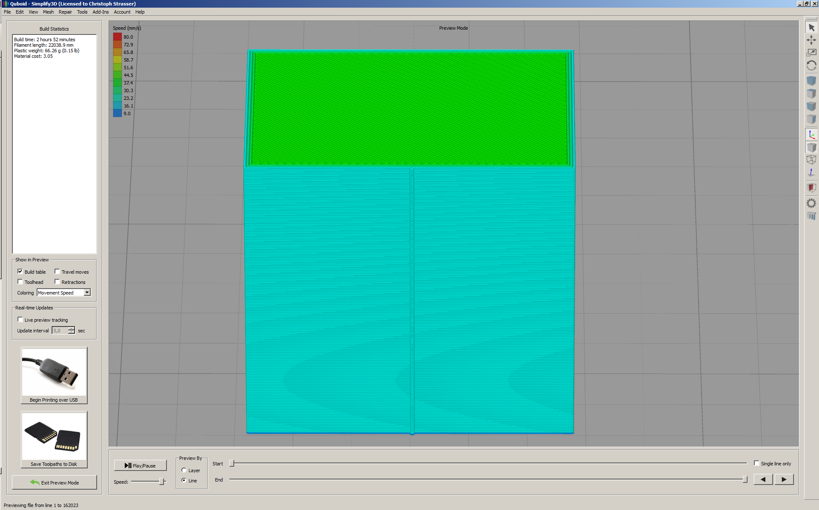Open the Add-Ins menu
819x510 pixels.
[100, 12]
